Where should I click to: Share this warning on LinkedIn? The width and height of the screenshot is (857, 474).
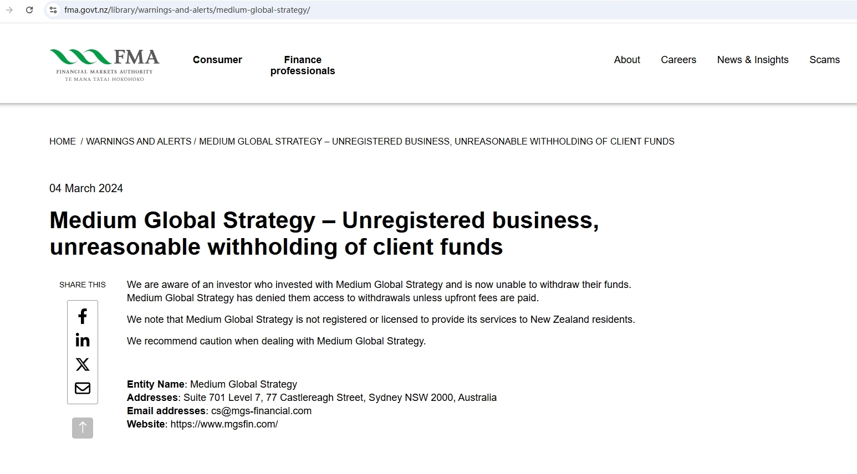[x=83, y=340]
